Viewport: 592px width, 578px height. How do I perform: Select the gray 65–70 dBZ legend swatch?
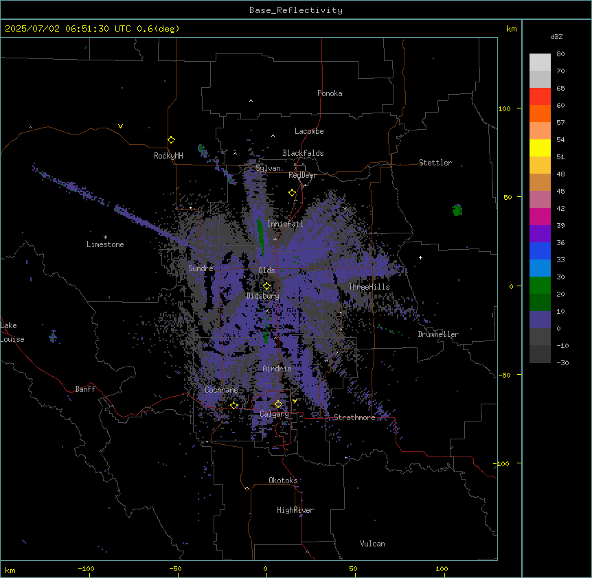(540, 79)
